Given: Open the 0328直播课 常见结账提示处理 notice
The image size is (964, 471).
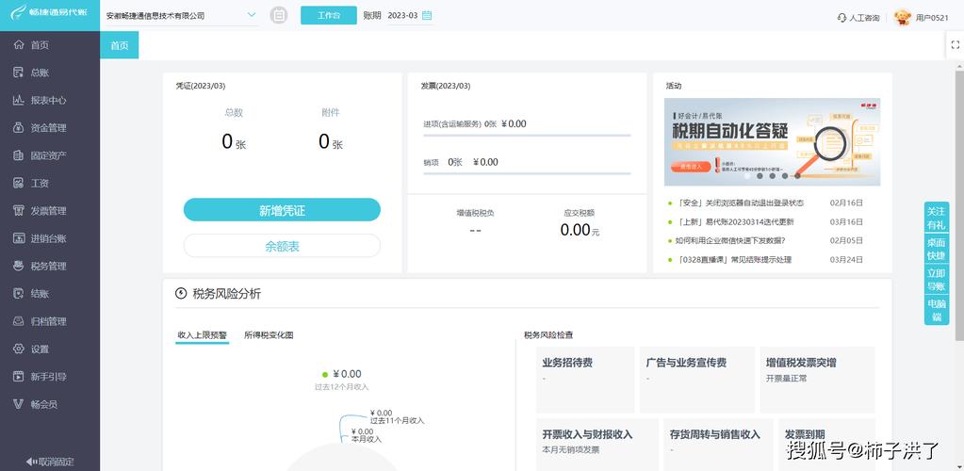Looking at the screenshot, I should coord(733,259).
